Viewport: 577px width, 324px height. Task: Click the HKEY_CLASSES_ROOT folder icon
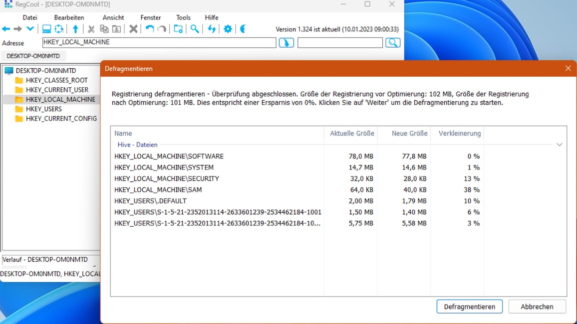19,80
